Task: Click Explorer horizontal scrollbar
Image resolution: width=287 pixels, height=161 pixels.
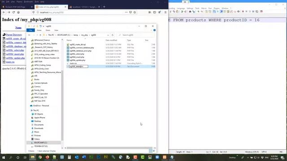Action: (x=109, y=148)
